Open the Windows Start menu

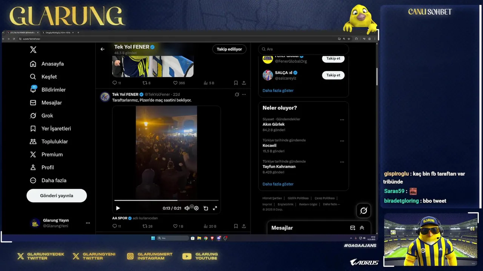coord(153,238)
